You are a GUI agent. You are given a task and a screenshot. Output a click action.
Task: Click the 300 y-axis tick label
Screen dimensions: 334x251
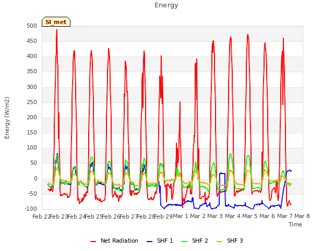[x=32, y=87]
